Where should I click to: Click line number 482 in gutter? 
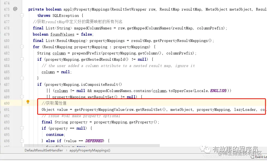pos(7,53)
